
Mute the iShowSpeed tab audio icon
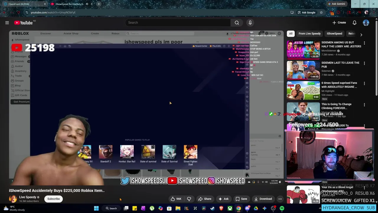(87, 4)
